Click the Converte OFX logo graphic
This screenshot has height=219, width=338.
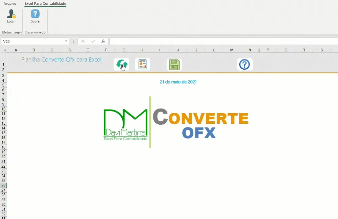tap(201, 123)
